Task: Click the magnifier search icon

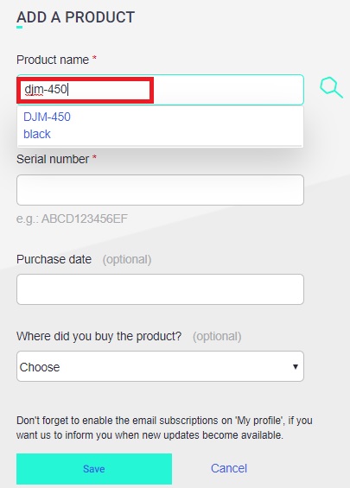Action: click(331, 88)
